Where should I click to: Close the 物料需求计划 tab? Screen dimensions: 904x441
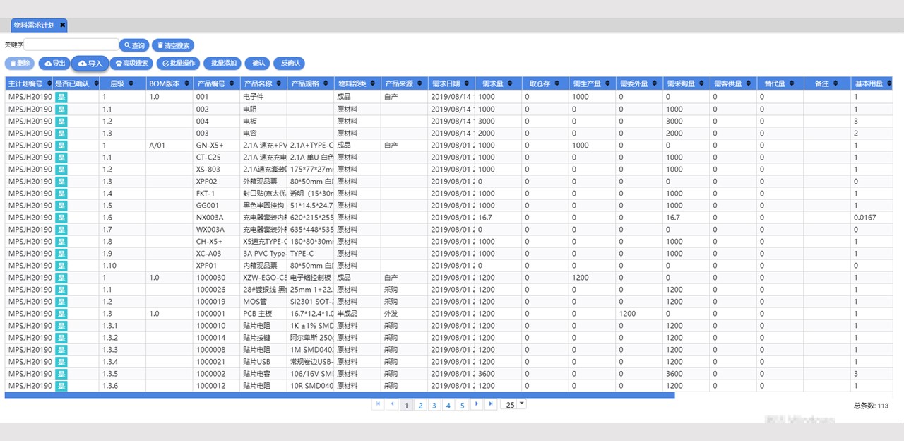point(62,25)
